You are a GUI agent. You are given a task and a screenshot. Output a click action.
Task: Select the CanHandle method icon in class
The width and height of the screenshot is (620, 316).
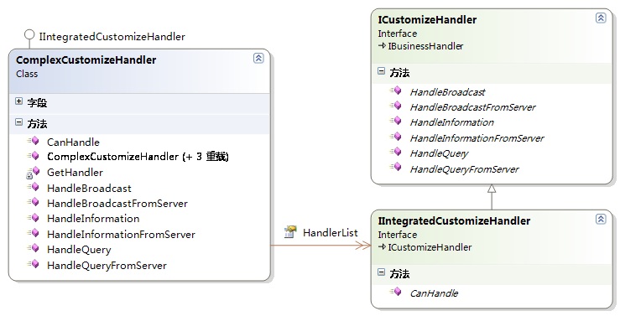(34, 141)
